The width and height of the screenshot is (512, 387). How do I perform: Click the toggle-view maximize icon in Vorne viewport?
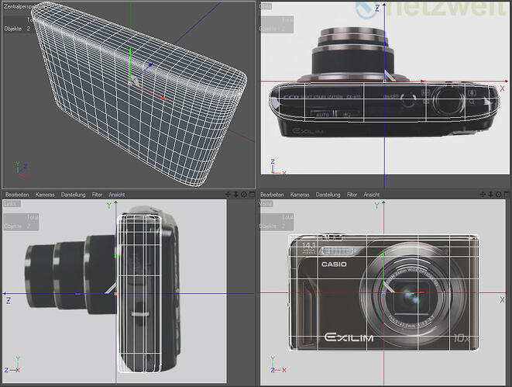[x=507, y=195]
